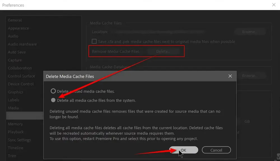Open Memory preferences category
The width and height of the screenshot is (280, 161).
pyautogui.click(x=15, y=124)
